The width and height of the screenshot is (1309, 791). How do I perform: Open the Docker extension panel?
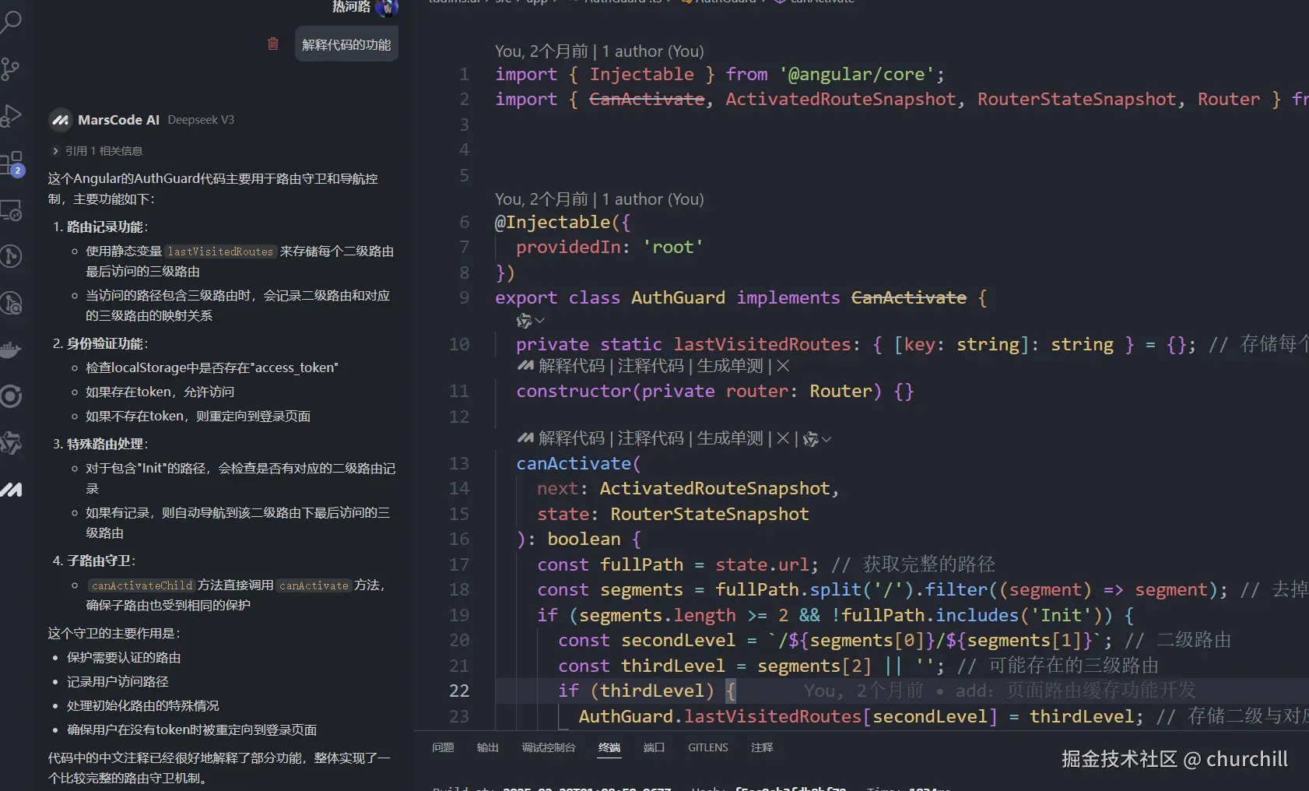[x=12, y=349]
